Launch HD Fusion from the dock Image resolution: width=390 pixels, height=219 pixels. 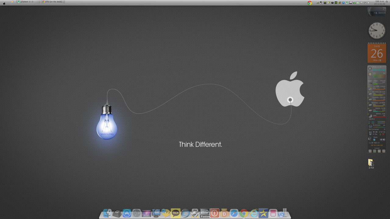[x=205, y=213]
